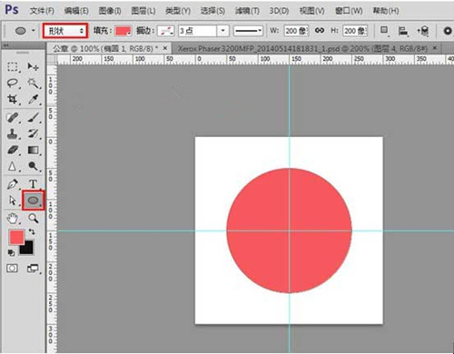Change screen mode button
Screen dimensions: 454x354
tap(33, 268)
